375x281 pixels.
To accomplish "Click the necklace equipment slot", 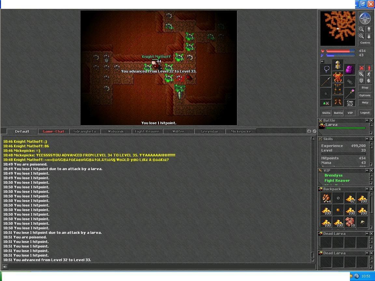I will point(326,69).
